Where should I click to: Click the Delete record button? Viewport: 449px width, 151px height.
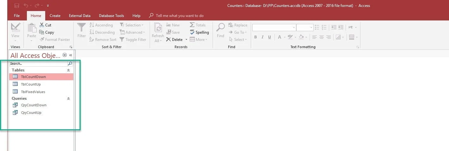click(x=175, y=39)
